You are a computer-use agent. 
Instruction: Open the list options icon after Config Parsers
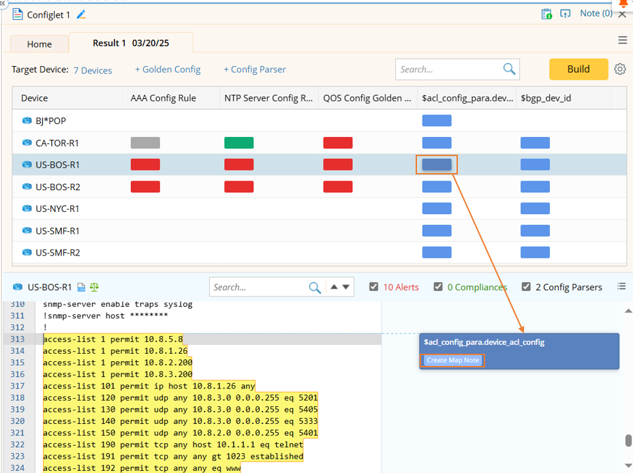[x=621, y=286]
